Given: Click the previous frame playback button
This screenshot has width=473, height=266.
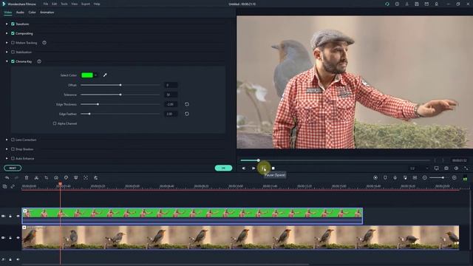Looking at the screenshot, I should [x=244, y=168].
